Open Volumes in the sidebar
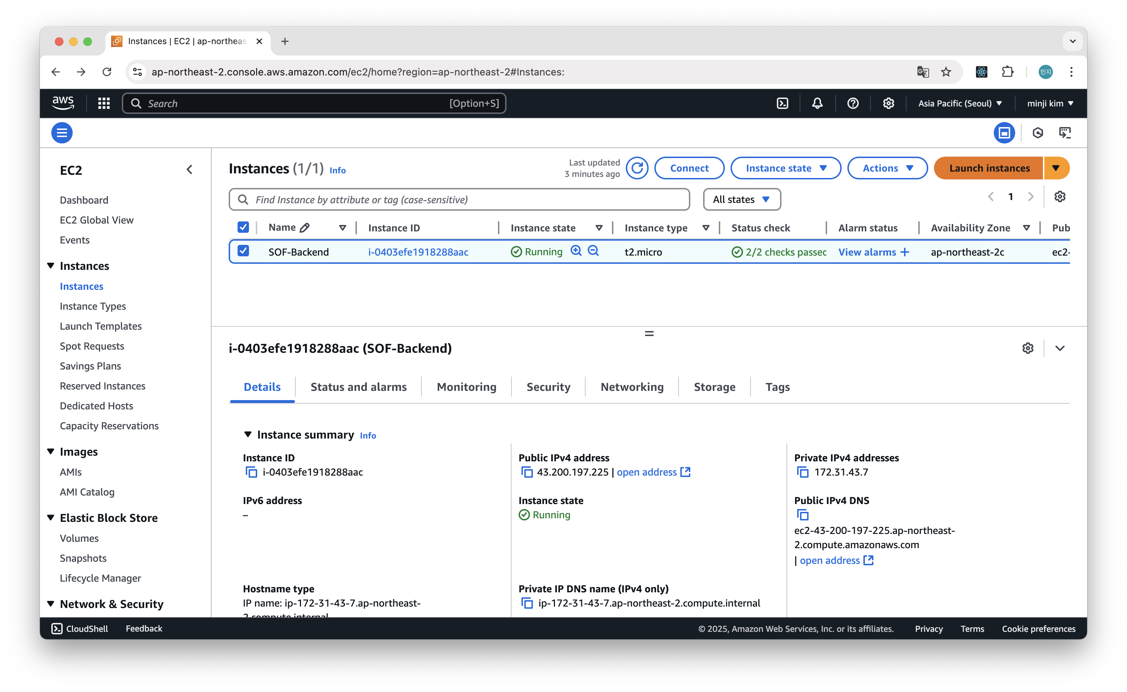This screenshot has height=692, width=1127. pos(79,538)
